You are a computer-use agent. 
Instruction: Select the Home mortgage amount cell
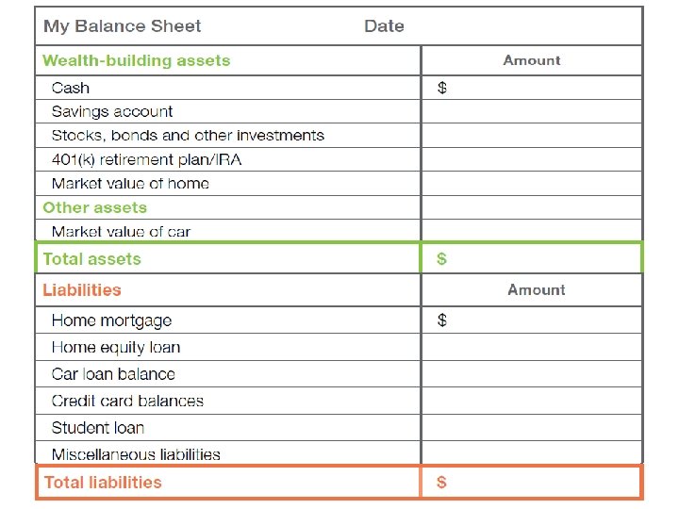pyautogui.click(x=531, y=320)
